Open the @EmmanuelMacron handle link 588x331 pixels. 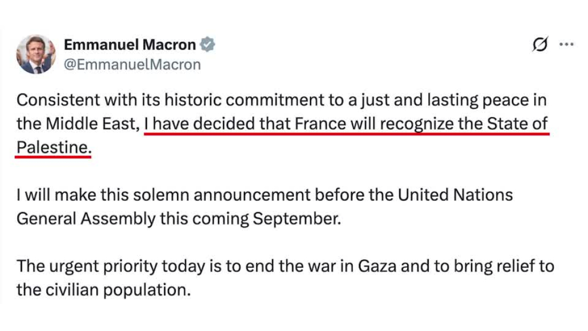click(133, 65)
